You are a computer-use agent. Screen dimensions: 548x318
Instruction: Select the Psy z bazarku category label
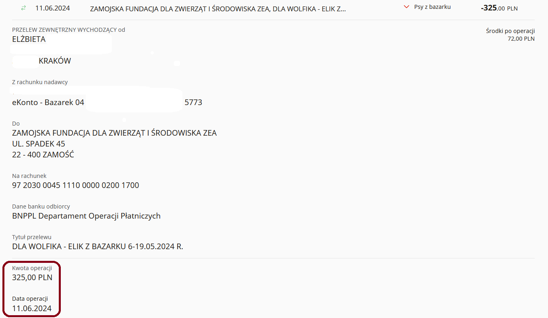click(x=432, y=7)
